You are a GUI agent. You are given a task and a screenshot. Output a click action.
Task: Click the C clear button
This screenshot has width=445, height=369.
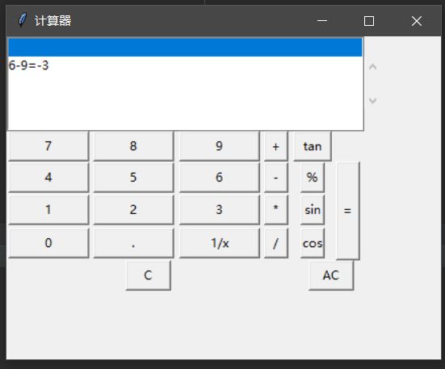click(x=148, y=275)
